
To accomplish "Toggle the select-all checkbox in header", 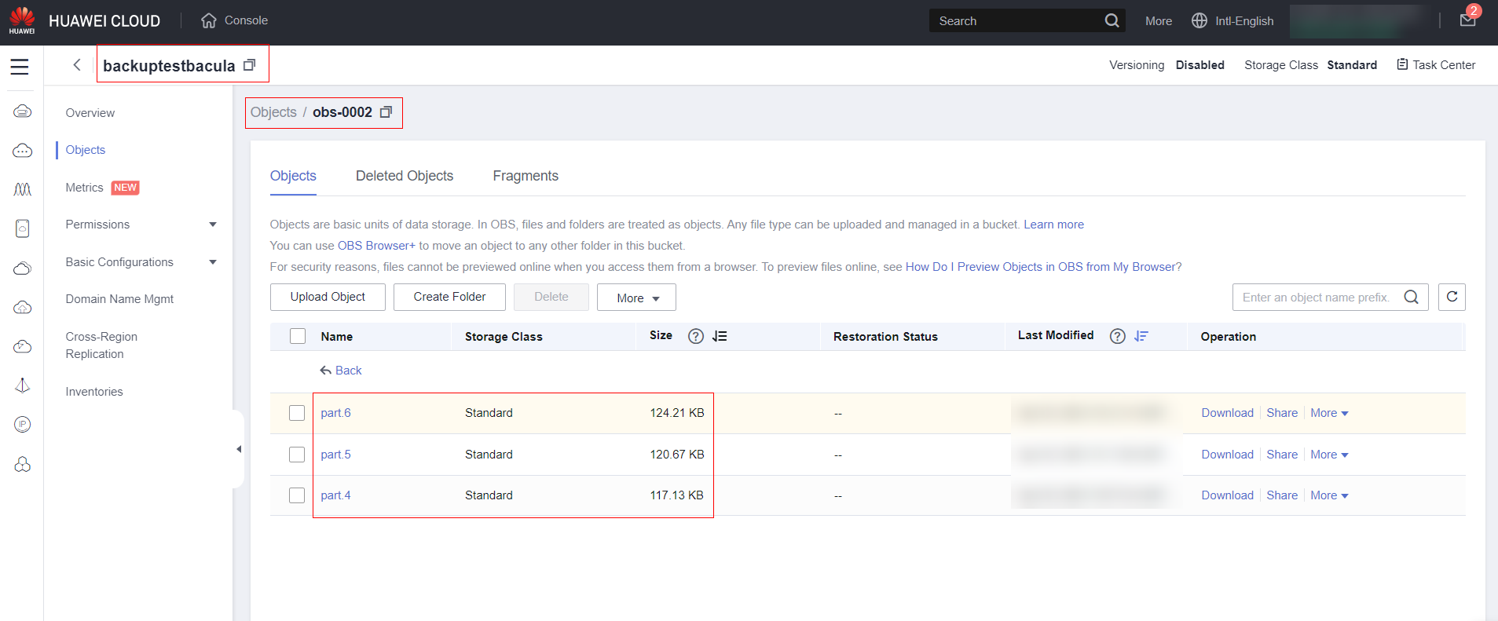I will (298, 336).
